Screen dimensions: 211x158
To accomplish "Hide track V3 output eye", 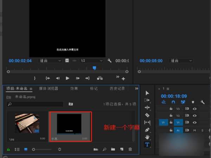I will [194, 109].
